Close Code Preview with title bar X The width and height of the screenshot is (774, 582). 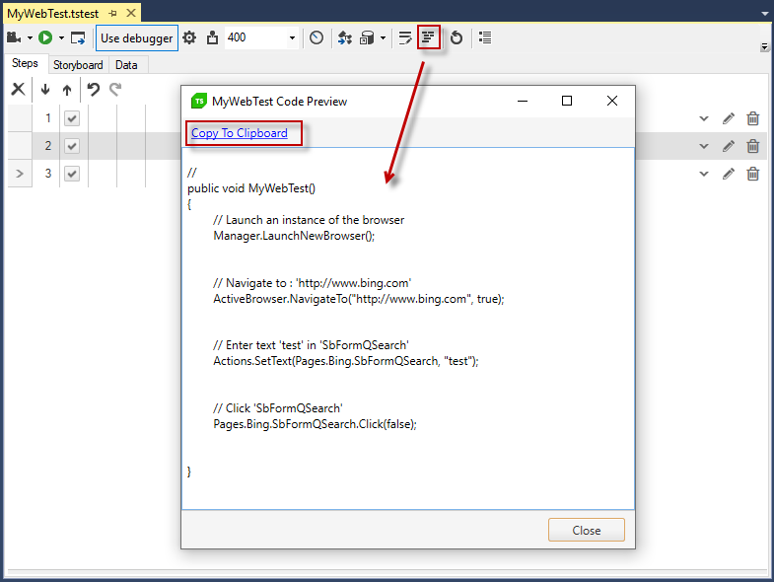coord(612,101)
